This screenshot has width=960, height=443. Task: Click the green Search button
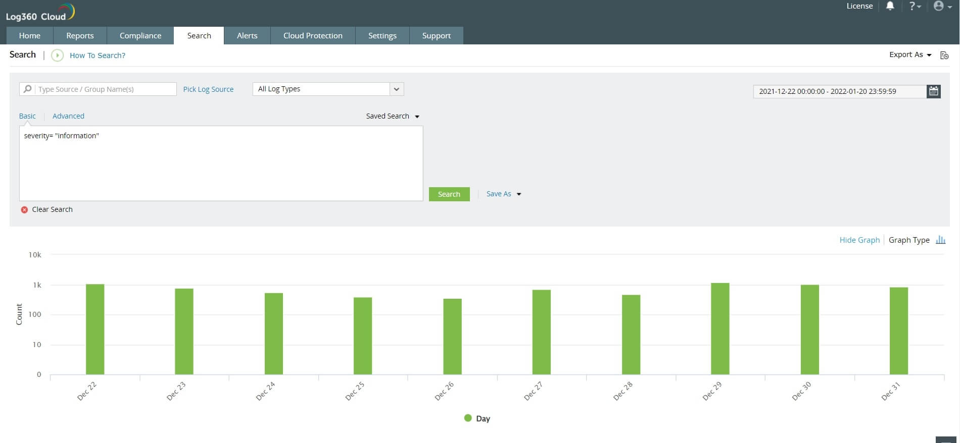coord(449,194)
